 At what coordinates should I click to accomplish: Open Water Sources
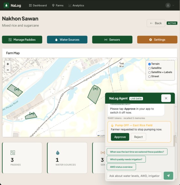click(x=67, y=40)
